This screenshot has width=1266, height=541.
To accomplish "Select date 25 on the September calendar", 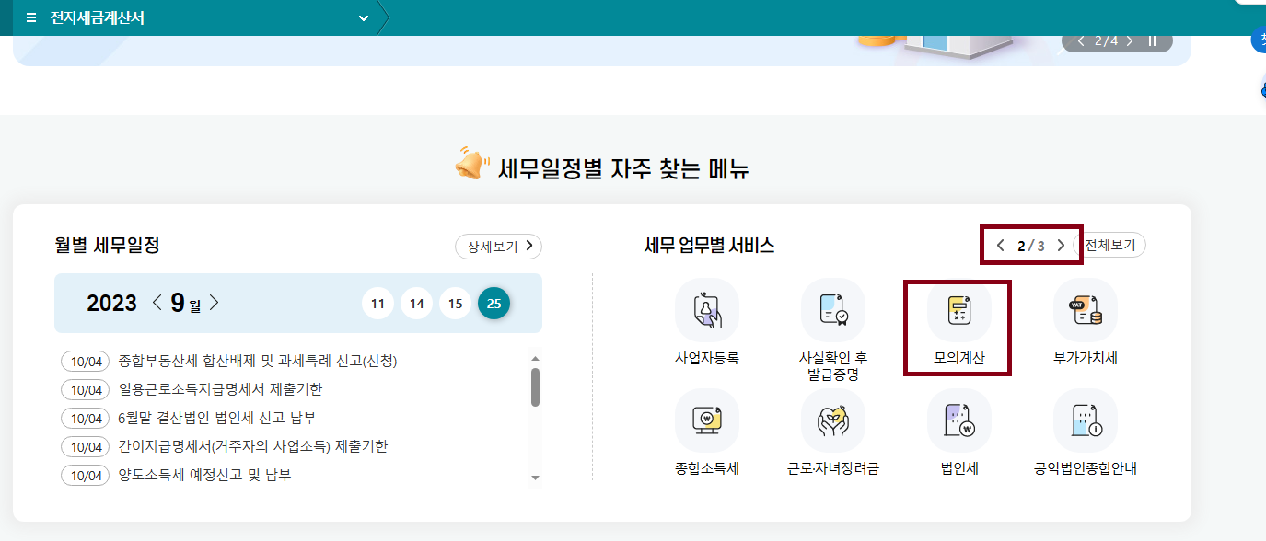I will coord(493,303).
